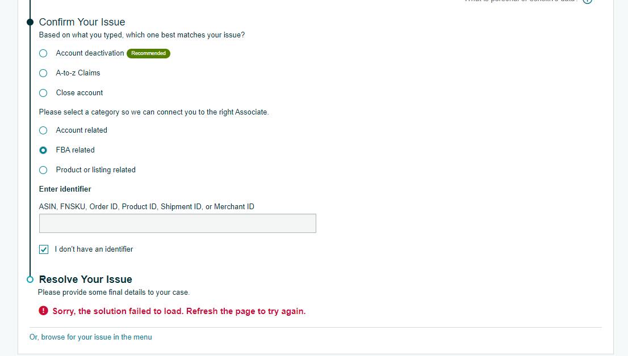Image resolution: width=628 pixels, height=356 pixels.
Task: Select the Account deactivation radio option
Action: [43, 53]
